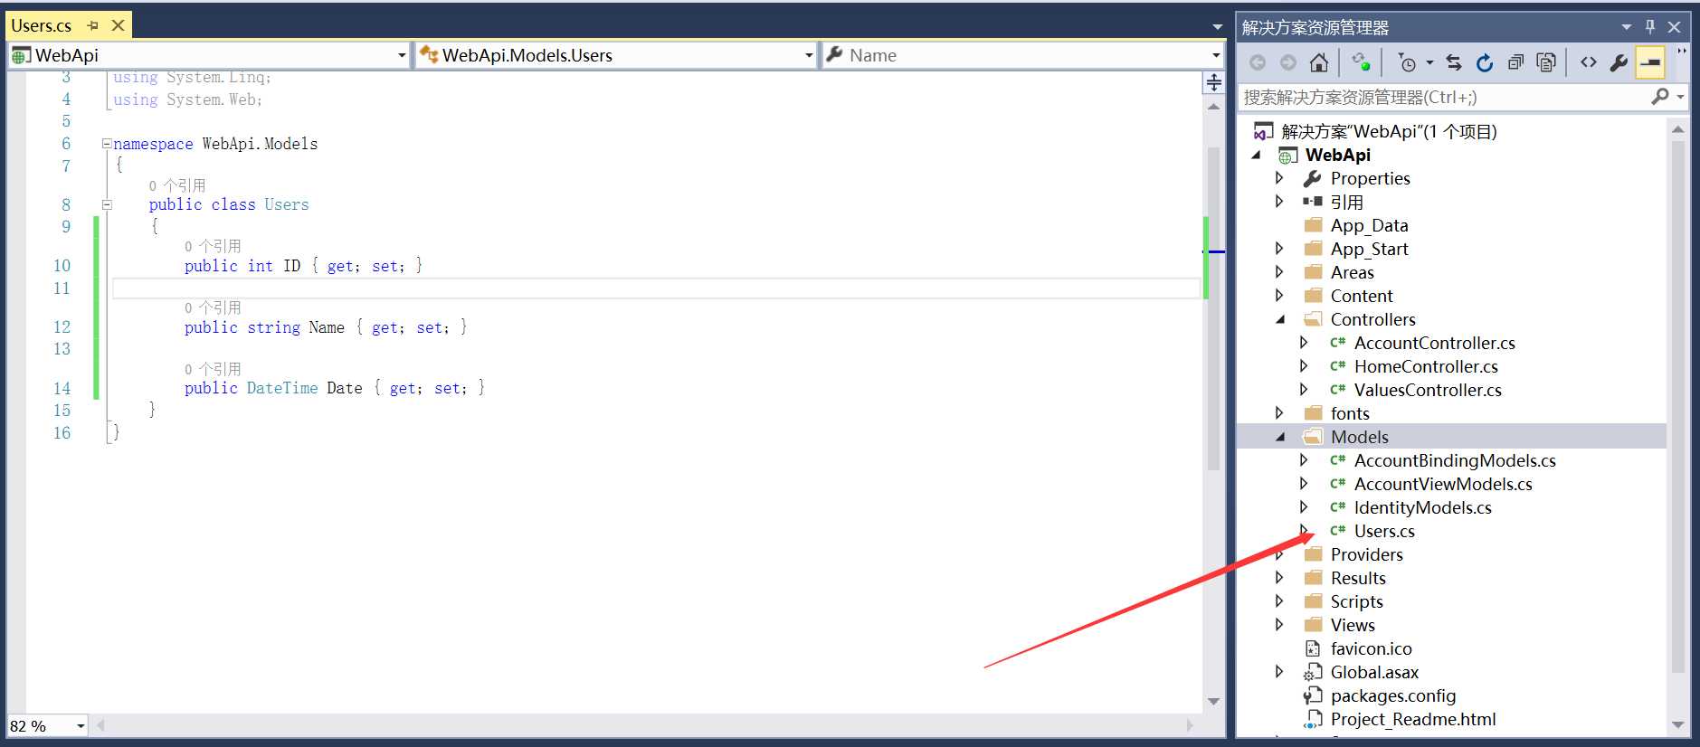Open dropdown arrow next to pending changes filter

[x=1429, y=62]
